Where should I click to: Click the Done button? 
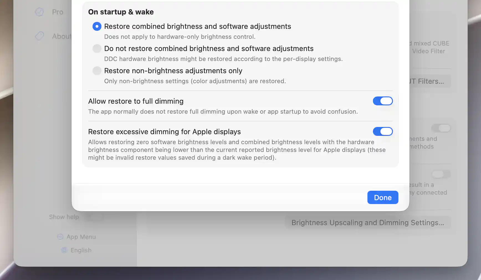tap(383, 197)
